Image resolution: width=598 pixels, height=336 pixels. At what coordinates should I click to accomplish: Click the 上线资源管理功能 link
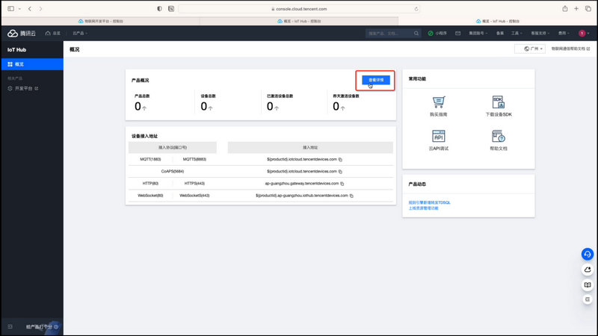click(x=424, y=208)
